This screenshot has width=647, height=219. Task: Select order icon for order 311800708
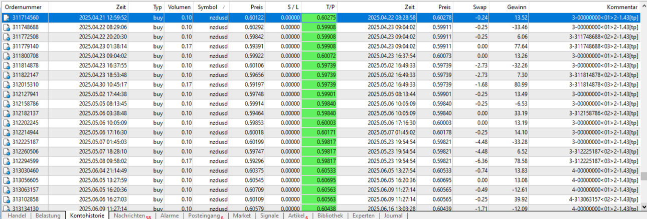tap(7, 55)
